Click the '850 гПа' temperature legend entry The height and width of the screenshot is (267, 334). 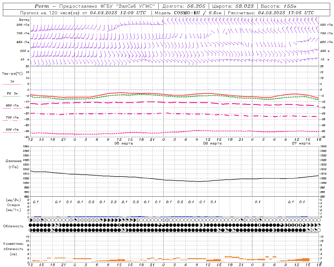(x=12, y=106)
